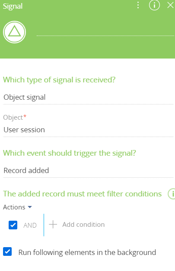The width and height of the screenshot is (175, 271).
Task: Click the Object field label
Action: (x=13, y=118)
